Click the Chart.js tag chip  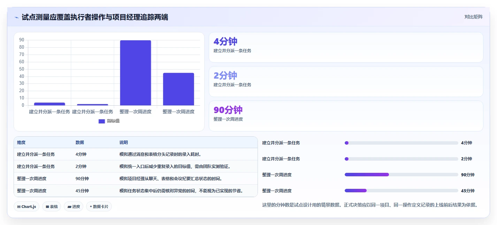[27, 207]
